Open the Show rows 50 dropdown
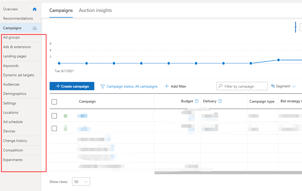 (x=81, y=182)
